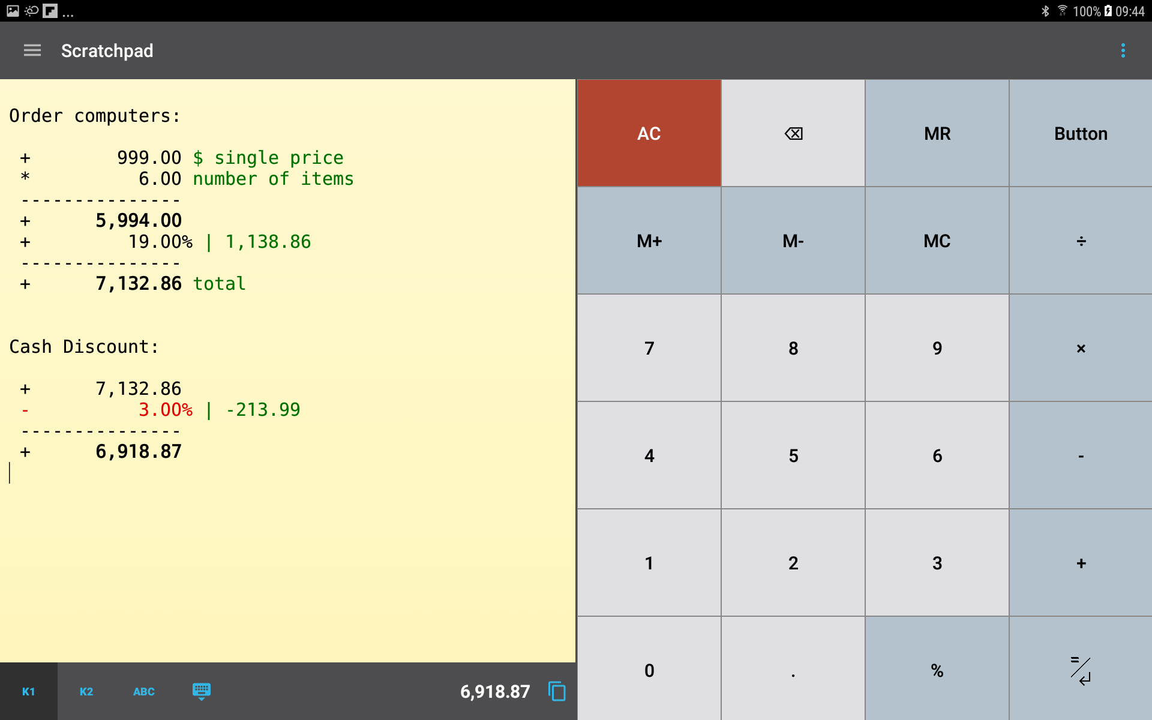The height and width of the screenshot is (720, 1152).
Task: Tap the percent key
Action: tap(937, 670)
